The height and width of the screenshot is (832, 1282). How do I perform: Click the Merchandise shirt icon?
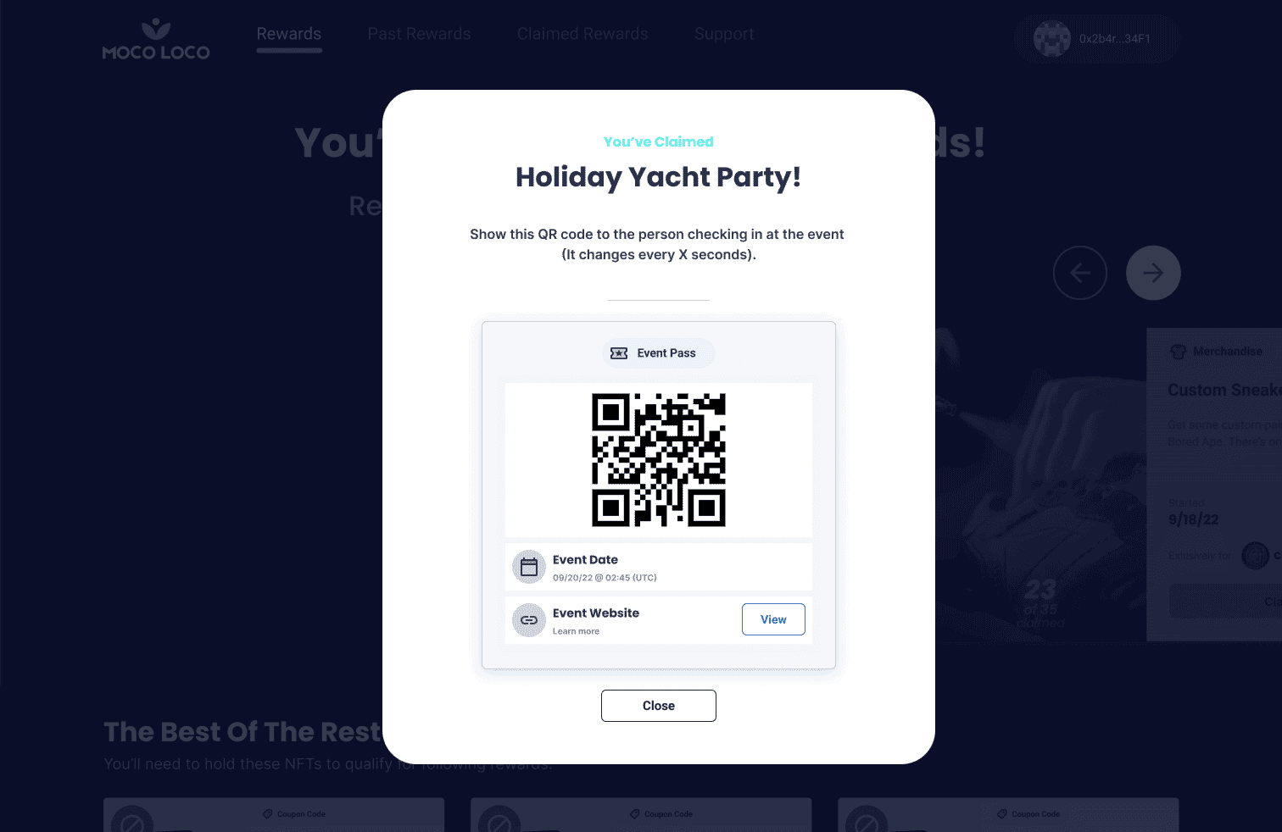point(1178,352)
